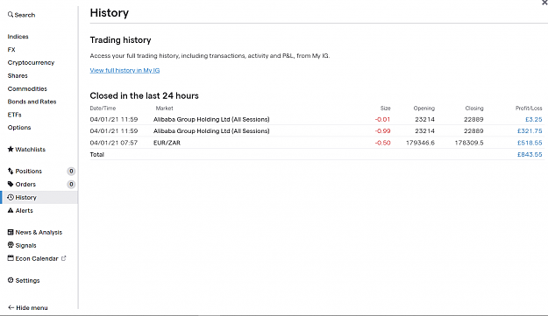Click the Hide menu arrow icon

11,307
